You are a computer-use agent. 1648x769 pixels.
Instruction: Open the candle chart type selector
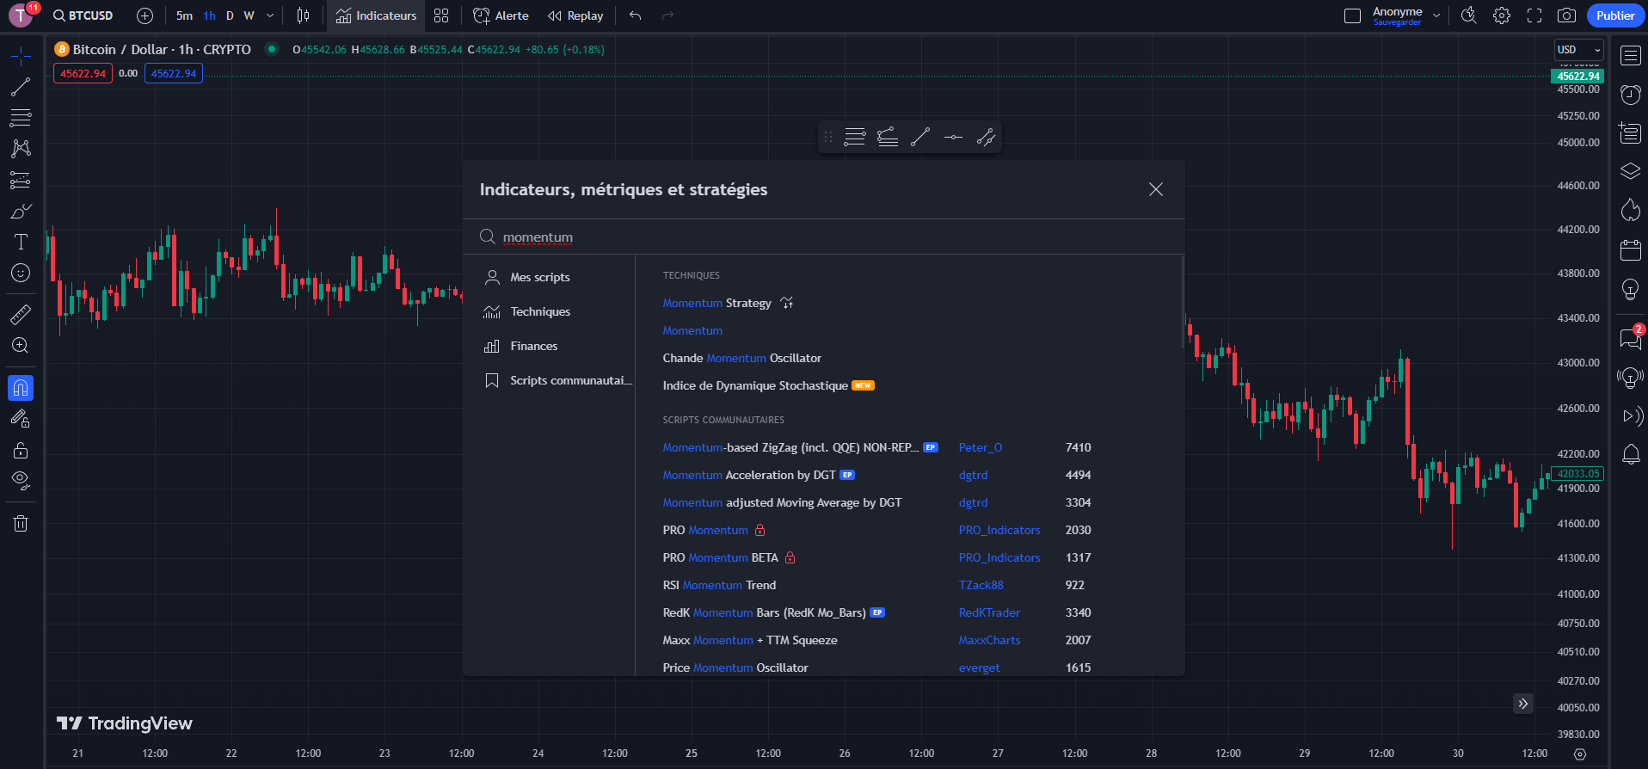[303, 15]
